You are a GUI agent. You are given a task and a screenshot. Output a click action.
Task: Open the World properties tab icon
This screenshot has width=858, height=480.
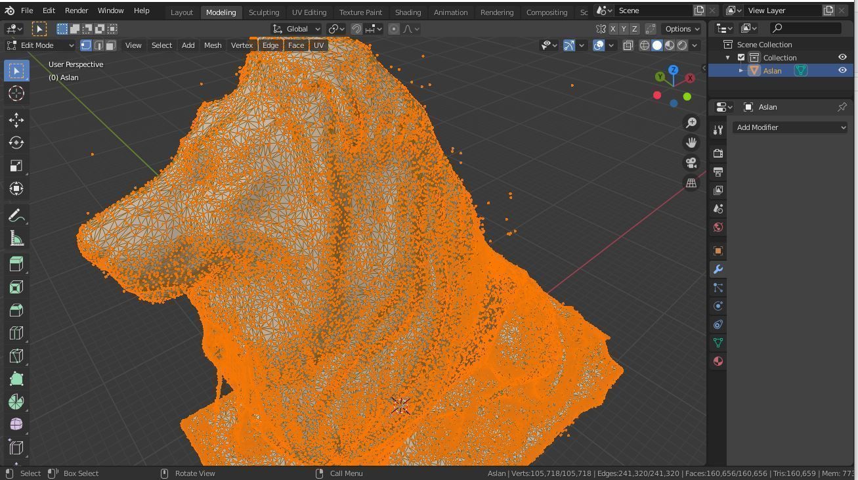[718, 227]
